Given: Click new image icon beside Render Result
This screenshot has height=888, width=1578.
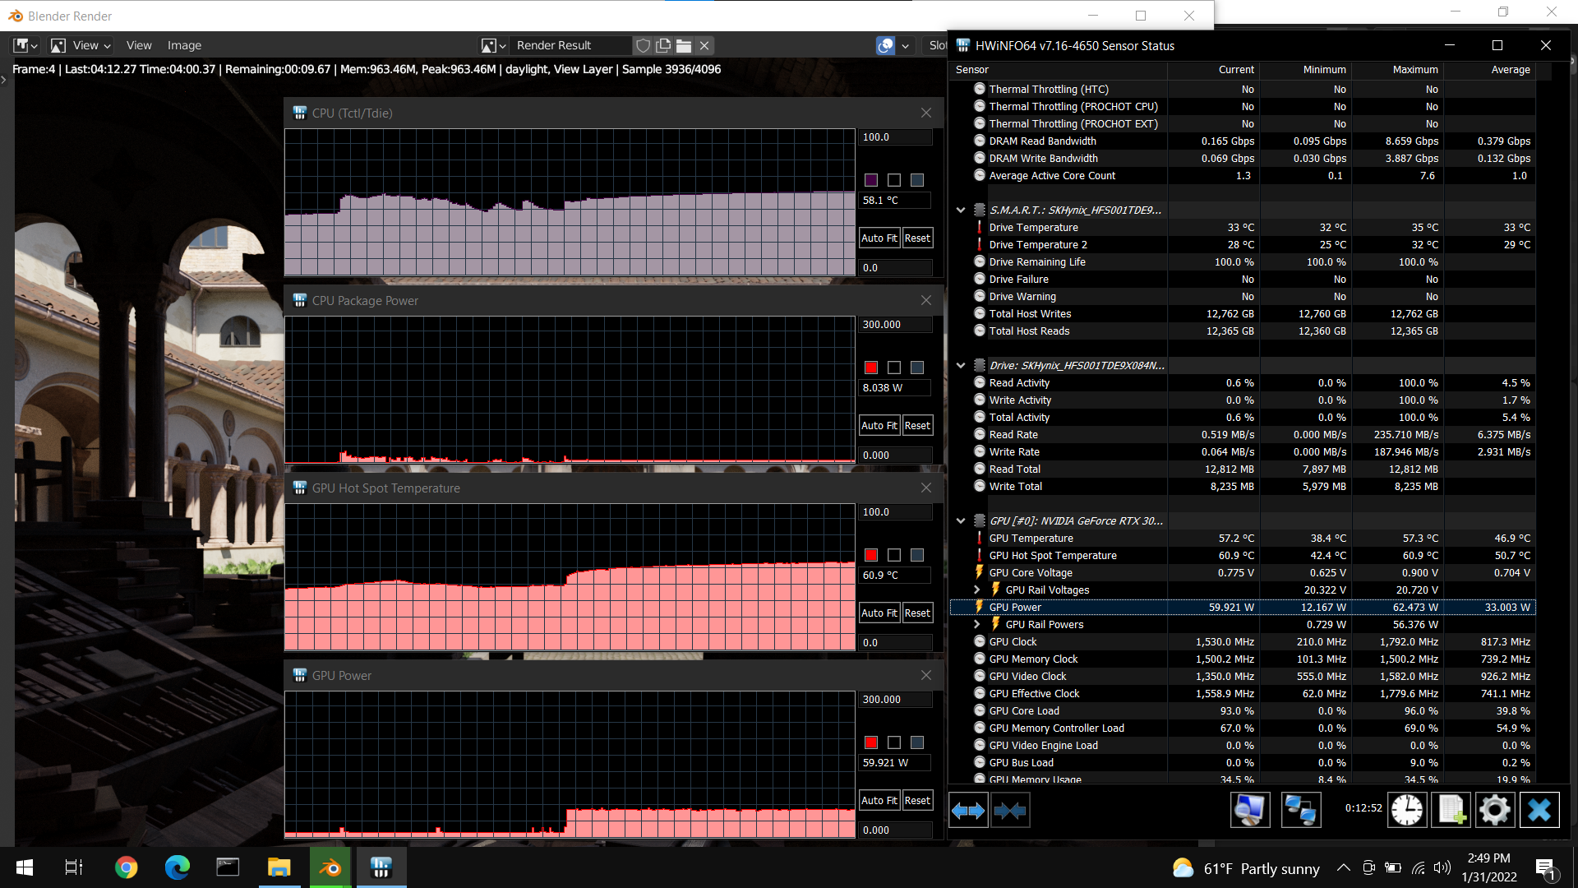Looking at the screenshot, I should (x=663, y=45).
